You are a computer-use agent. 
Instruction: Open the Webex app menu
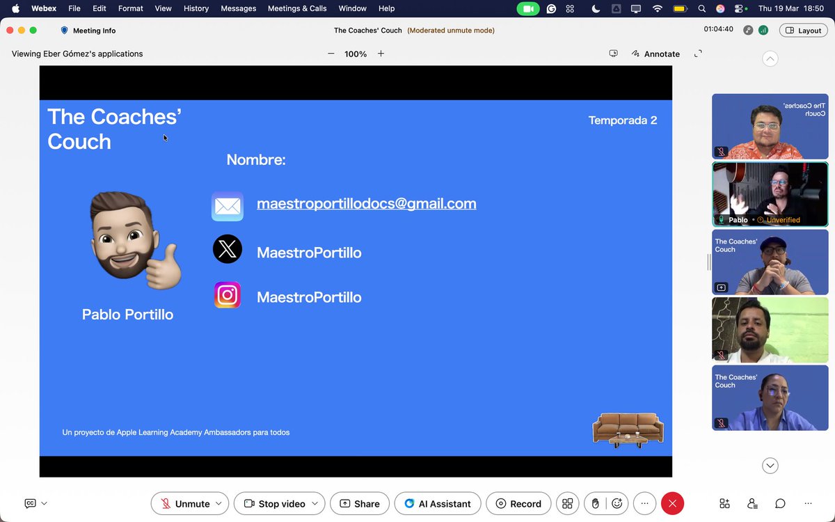tap(44, 8)
